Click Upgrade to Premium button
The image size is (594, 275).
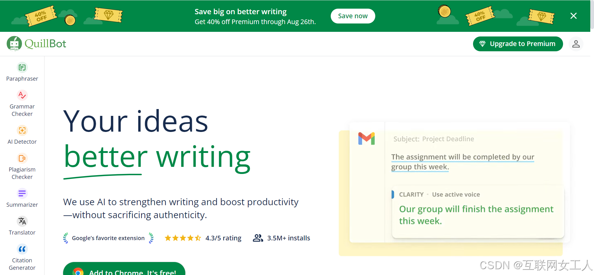click(518, 44)
